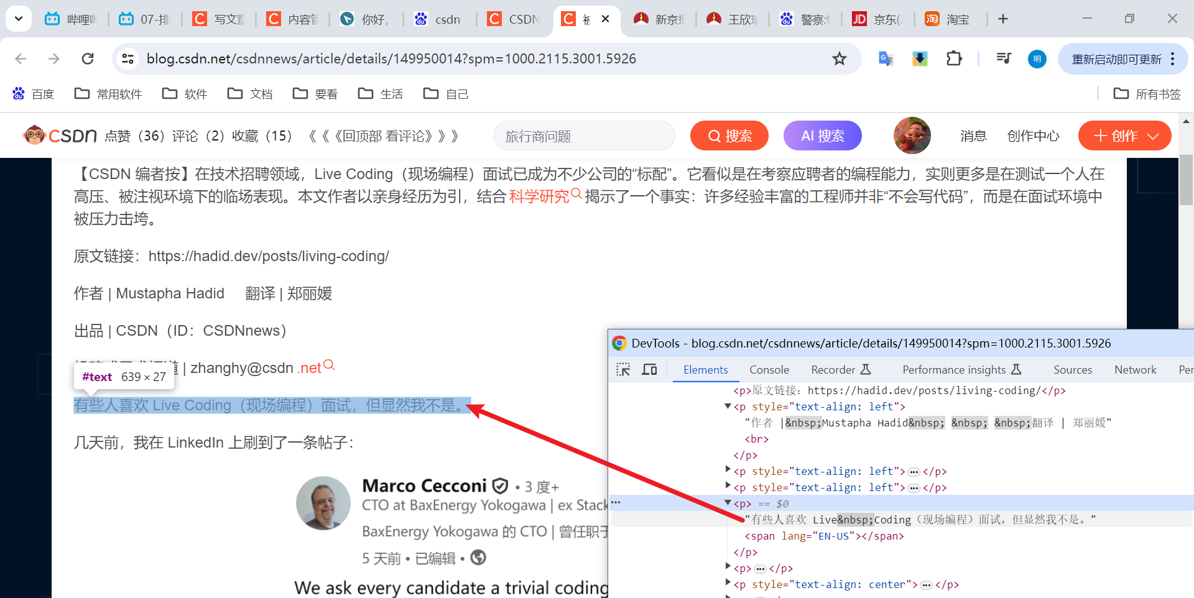This screenshot has height=598, width=1194.
Task: Collapse the selected <p> == $0 node
Action: [x=728, y=503]
